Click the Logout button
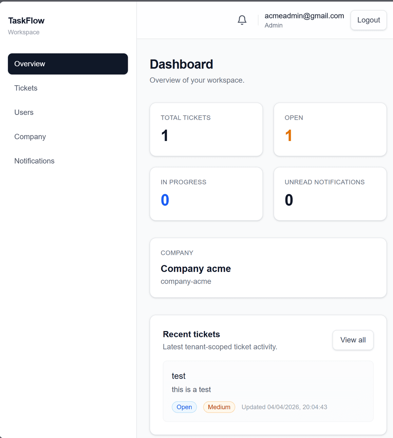 (368, 20)
